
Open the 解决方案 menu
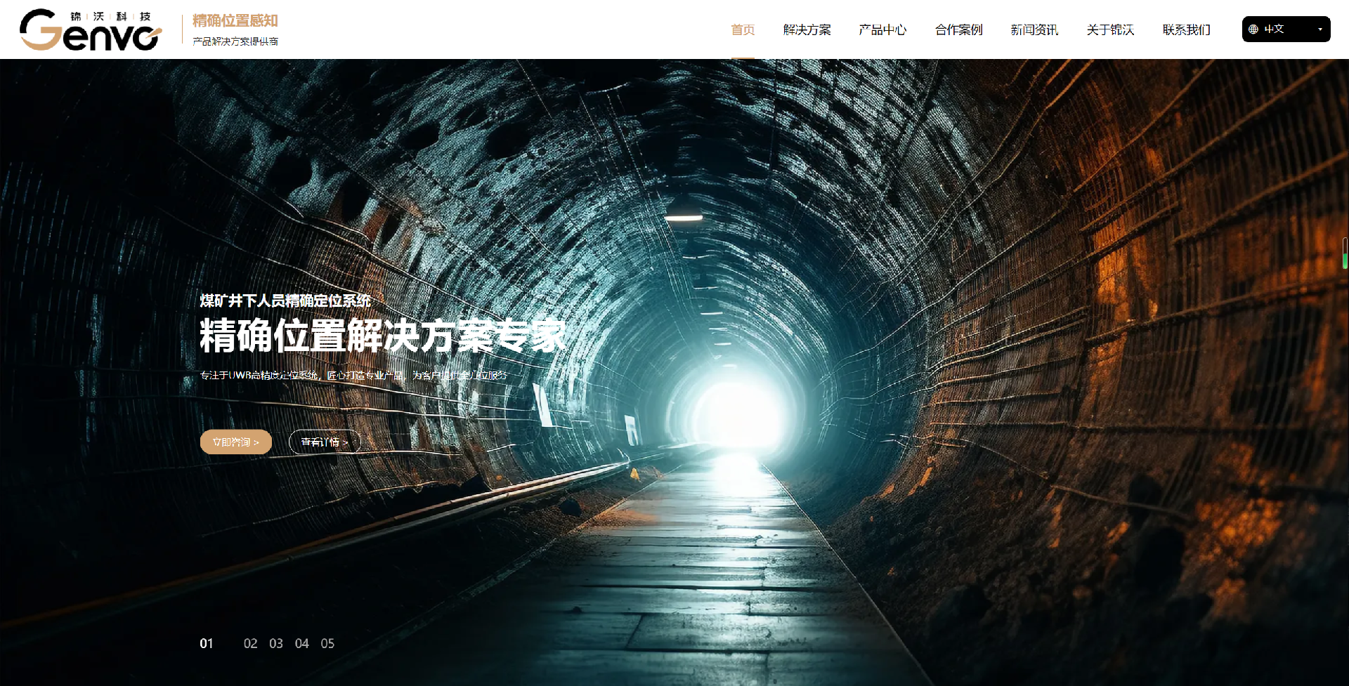pos(807,29)
